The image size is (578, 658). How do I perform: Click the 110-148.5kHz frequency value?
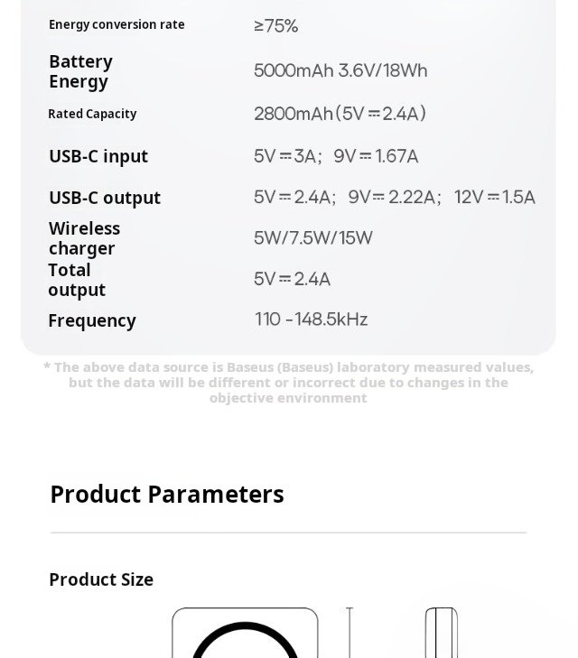312,320
